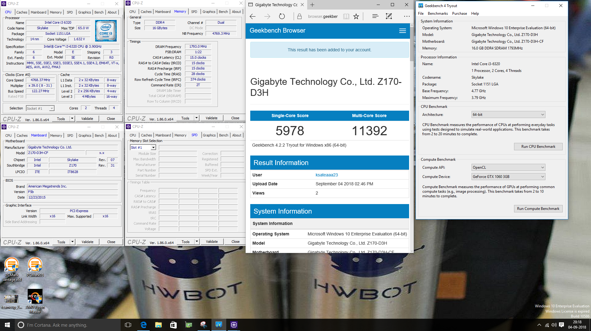Open Geekbench File menu
This screenshot has width=591, height=331.
[421, 14]
